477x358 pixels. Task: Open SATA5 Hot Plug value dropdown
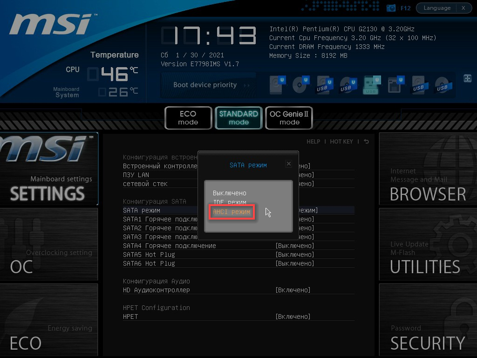pos(294,255)
